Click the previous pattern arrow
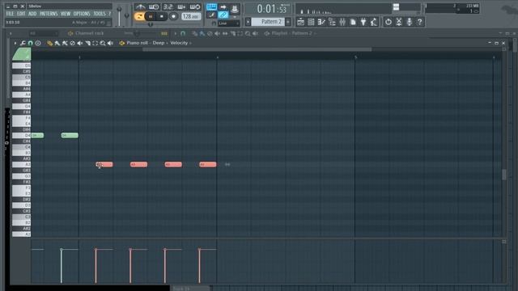This screenshot has width=518, height=291. [x=248, y=22]
